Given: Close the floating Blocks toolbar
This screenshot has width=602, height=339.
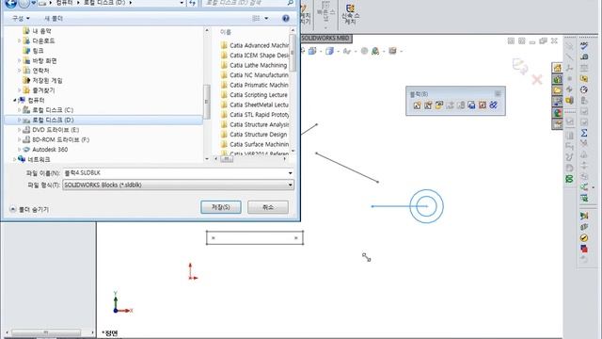Looking at the screenshot, I should click(x=498, y=93).
